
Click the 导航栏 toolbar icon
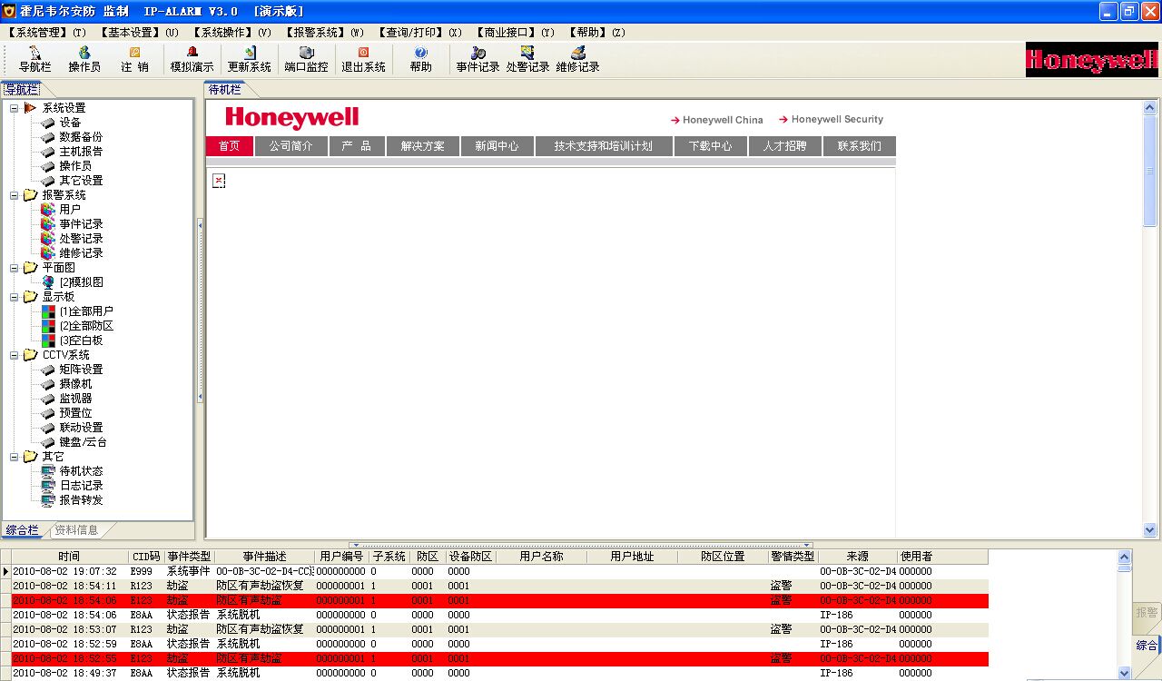coord(35,59)
